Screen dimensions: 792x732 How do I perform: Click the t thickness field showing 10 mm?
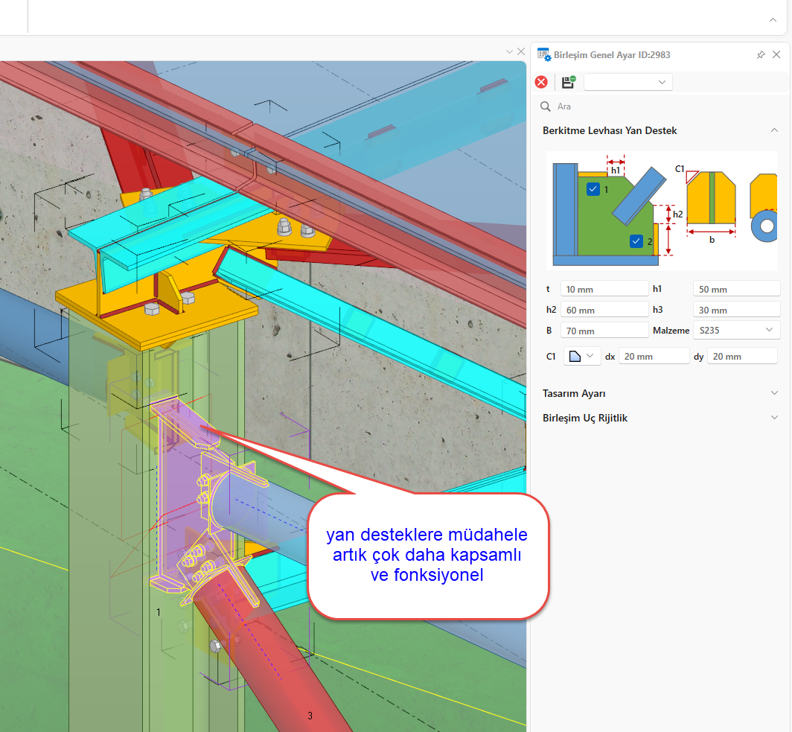point(605,289)
